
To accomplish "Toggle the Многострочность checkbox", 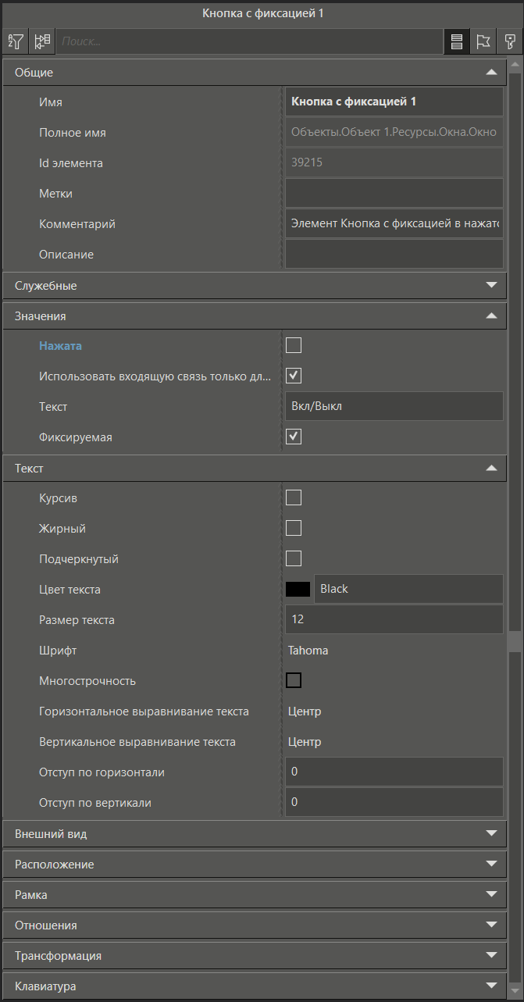I will [x=294, y=680].
